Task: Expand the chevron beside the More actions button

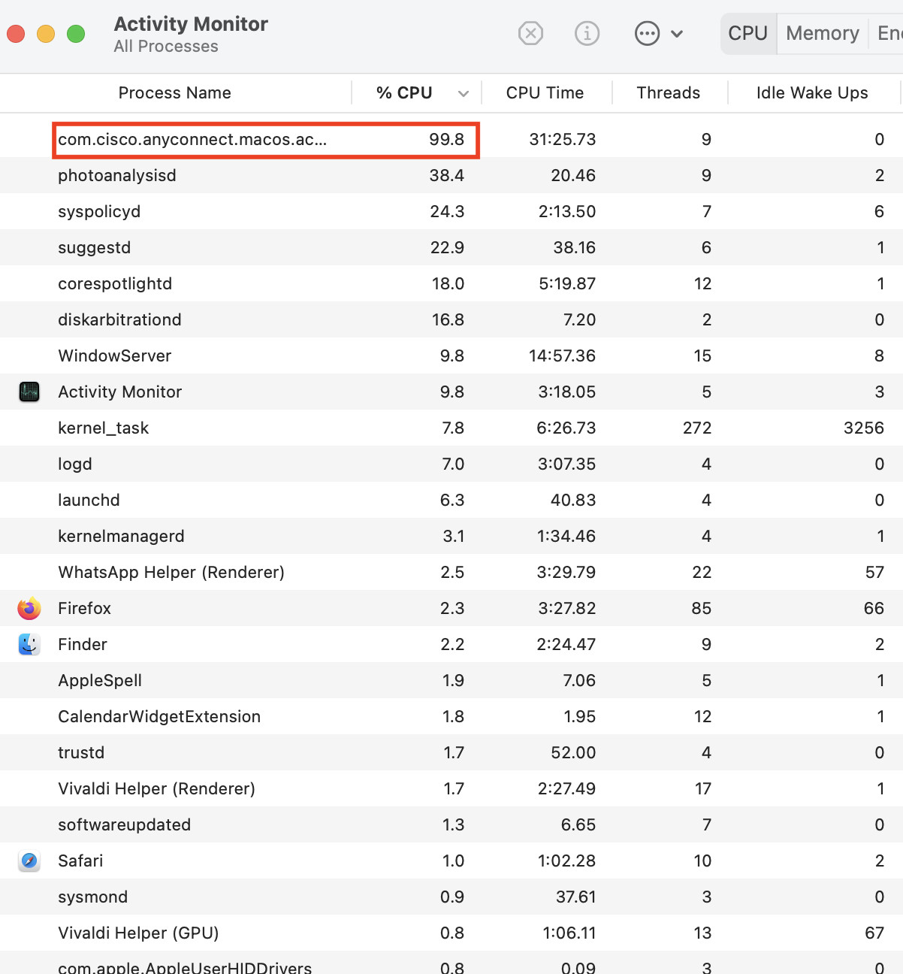Action: click(x=677, y=34)
